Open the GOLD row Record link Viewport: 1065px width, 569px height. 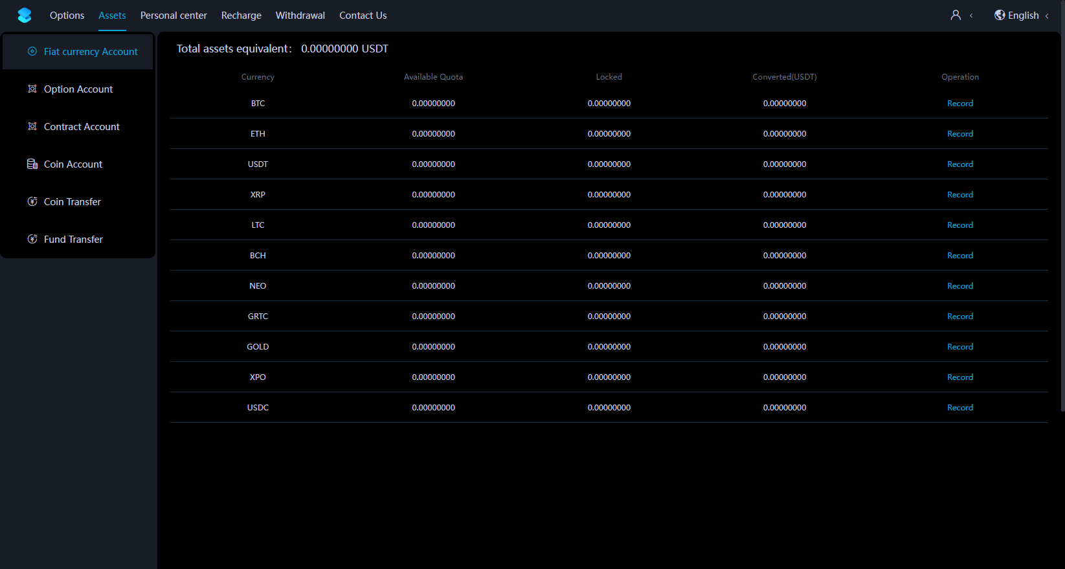click(960, 347)
